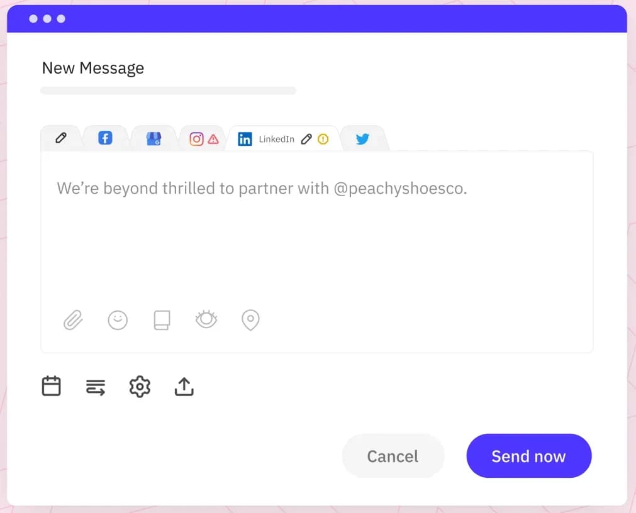The height and width of the screenshot is (513, 636).
Task: Open the calendar to schedule the post
Action: [x=51, y=385]
